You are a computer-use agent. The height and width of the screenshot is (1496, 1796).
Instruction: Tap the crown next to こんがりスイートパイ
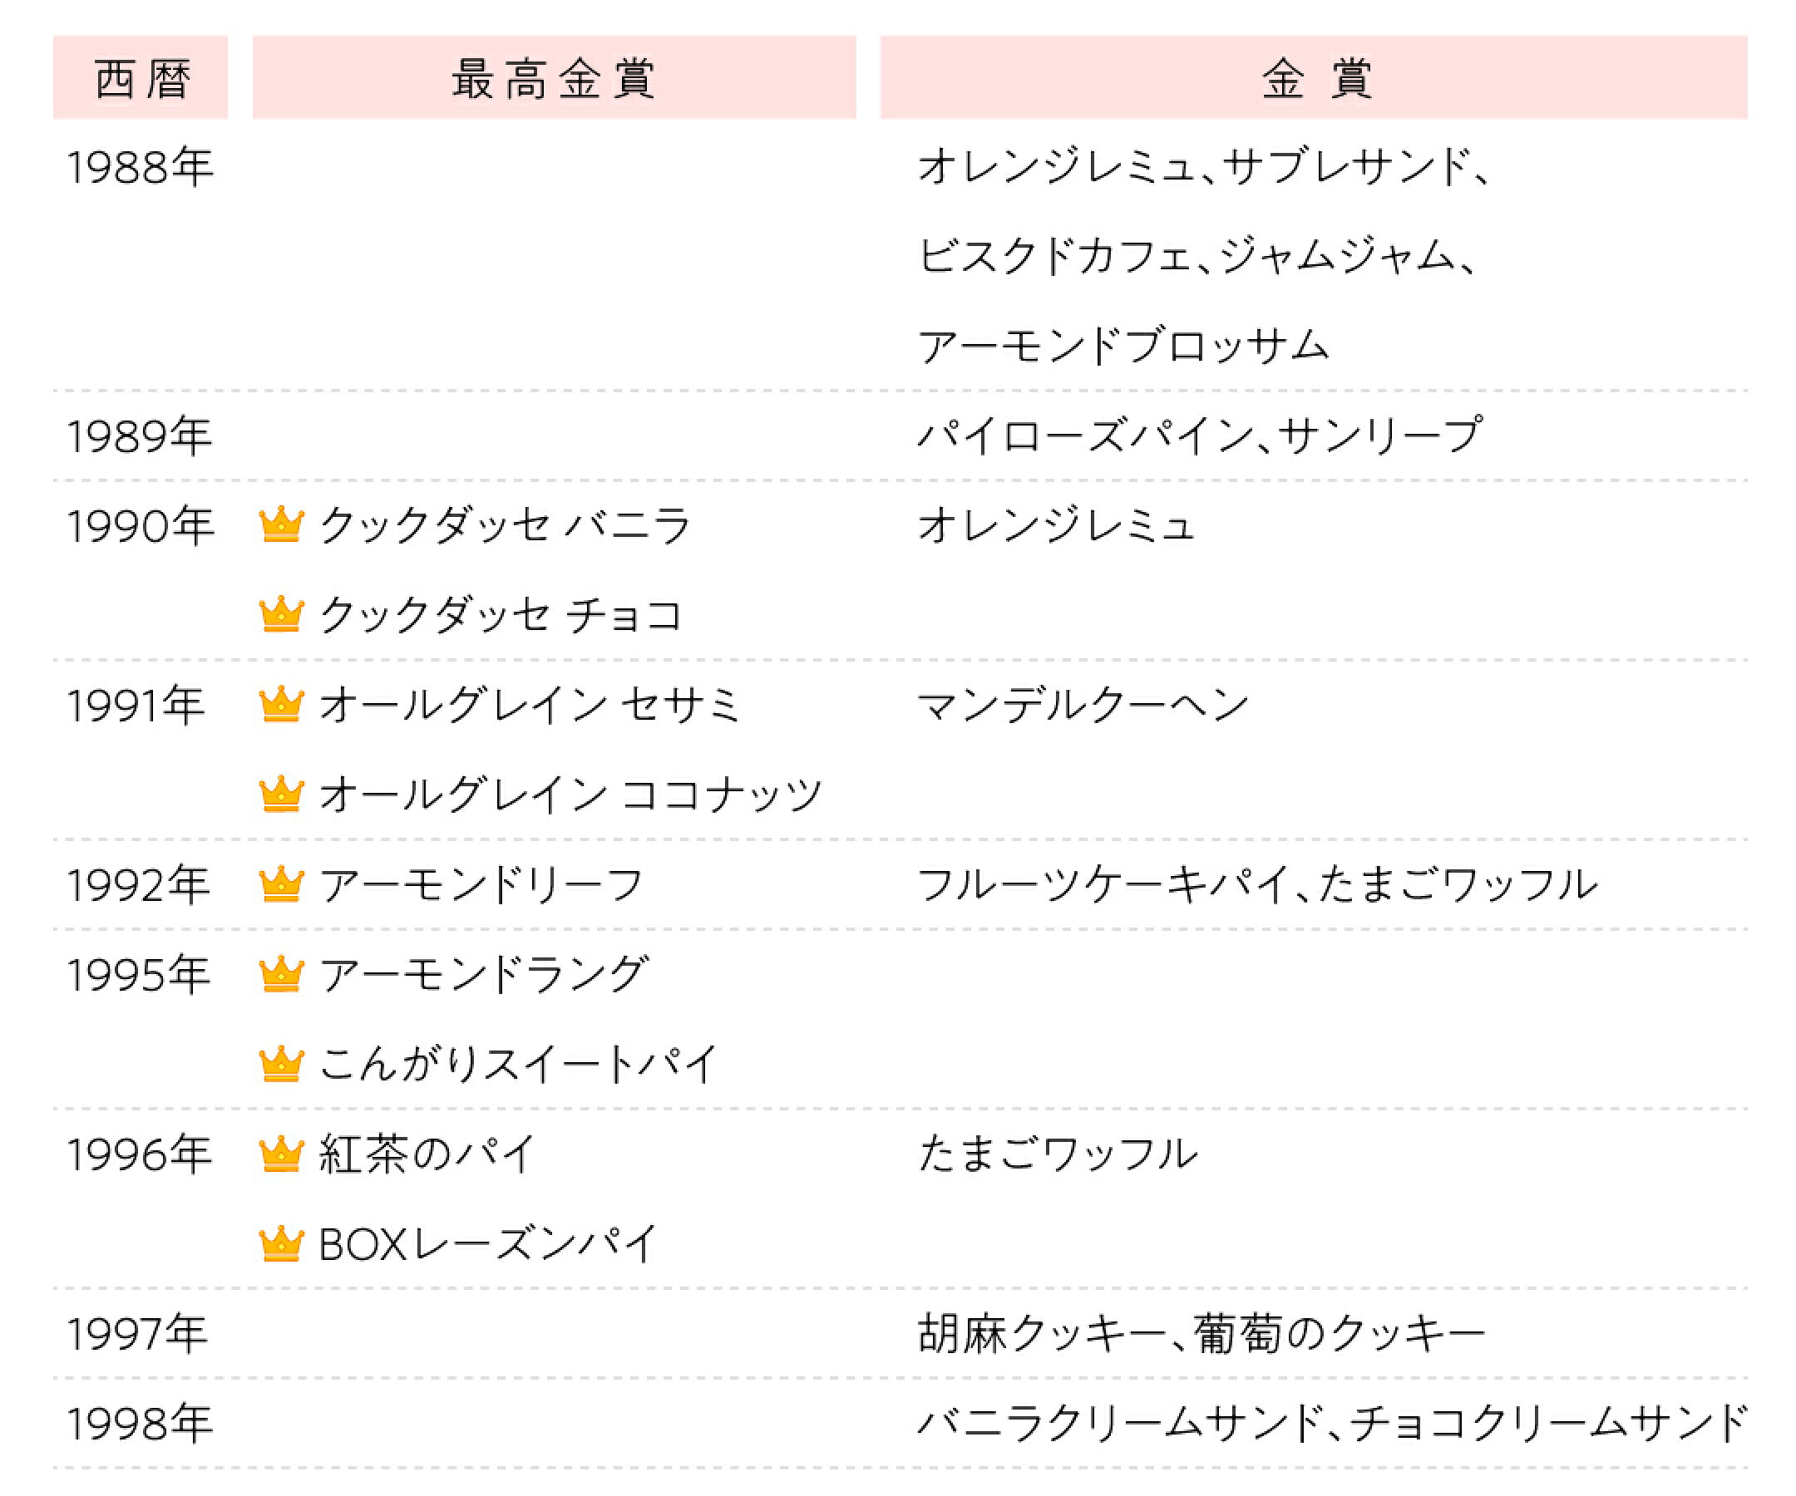pyautogui.click(x=281, y=1064)
